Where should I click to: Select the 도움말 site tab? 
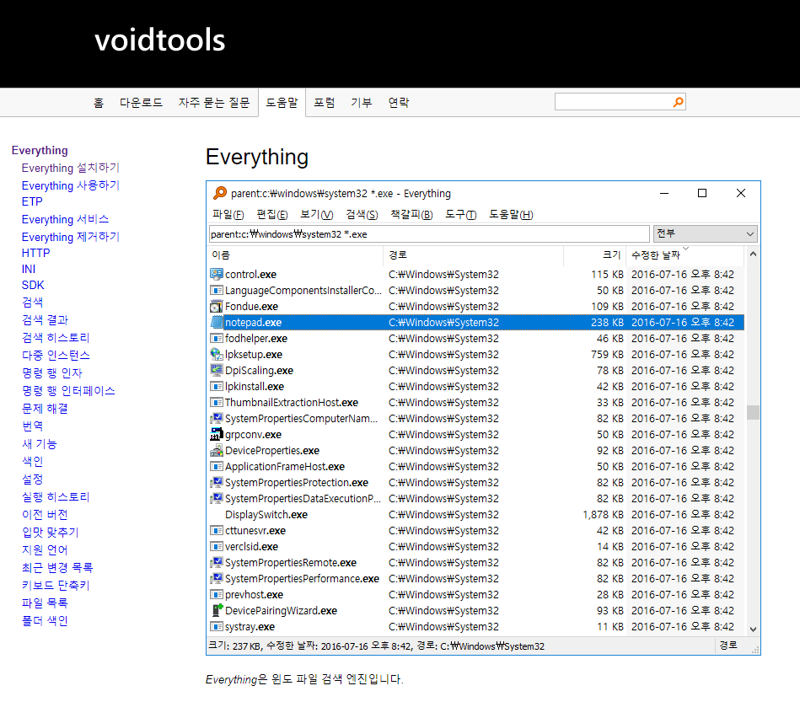click(282, 103)
